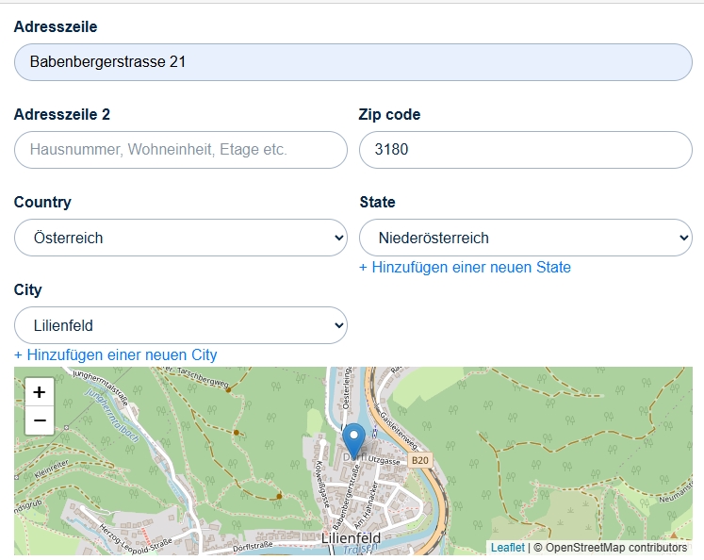Image resolution: width=704 pixels, height=560 pixels.
Task: Open the City dropdown showing Lilienfeld
Action: pyautogui.click(x=181, y=325)
